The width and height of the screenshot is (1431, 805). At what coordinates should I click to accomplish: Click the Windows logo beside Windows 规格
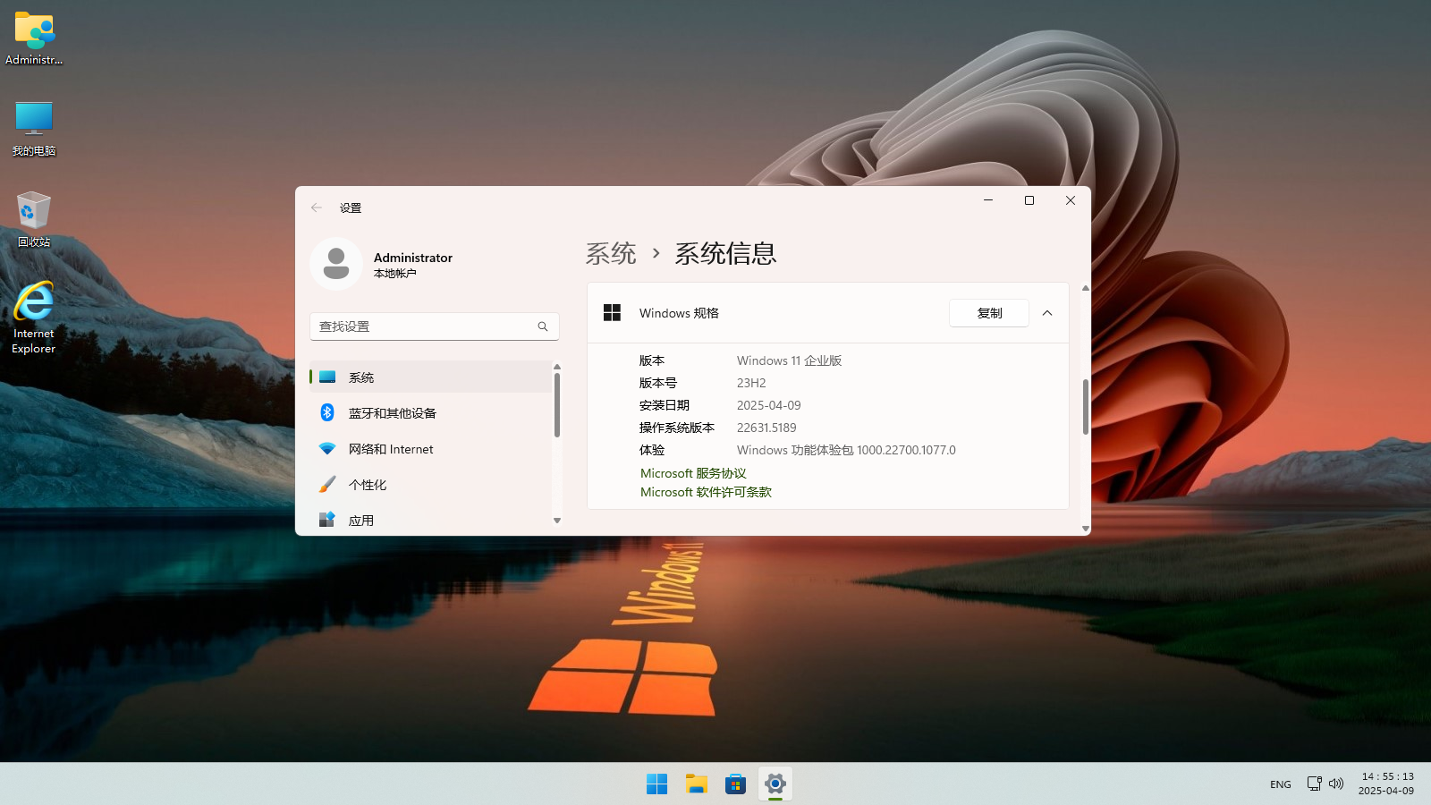612,312
